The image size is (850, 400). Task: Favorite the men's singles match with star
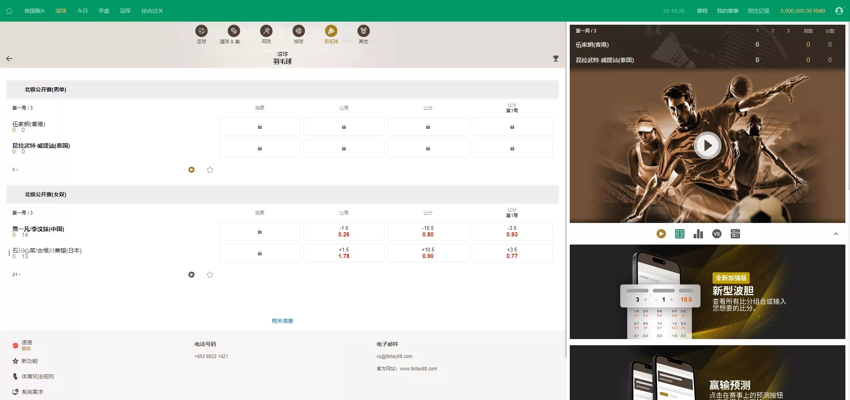point(210,170)
